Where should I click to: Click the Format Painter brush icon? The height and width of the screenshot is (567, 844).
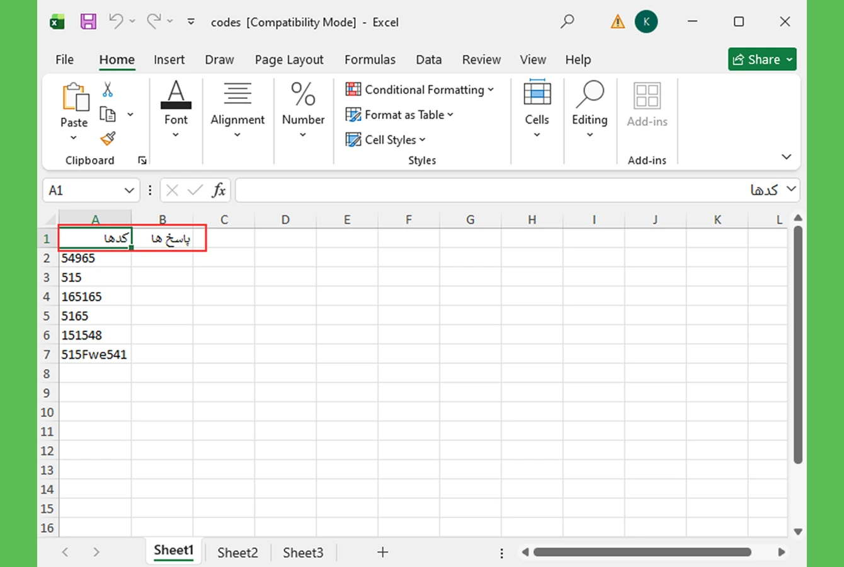(x=108, y=138)
